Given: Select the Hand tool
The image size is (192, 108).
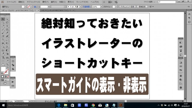Looking at the screenshot, I should tap(3, 64).
